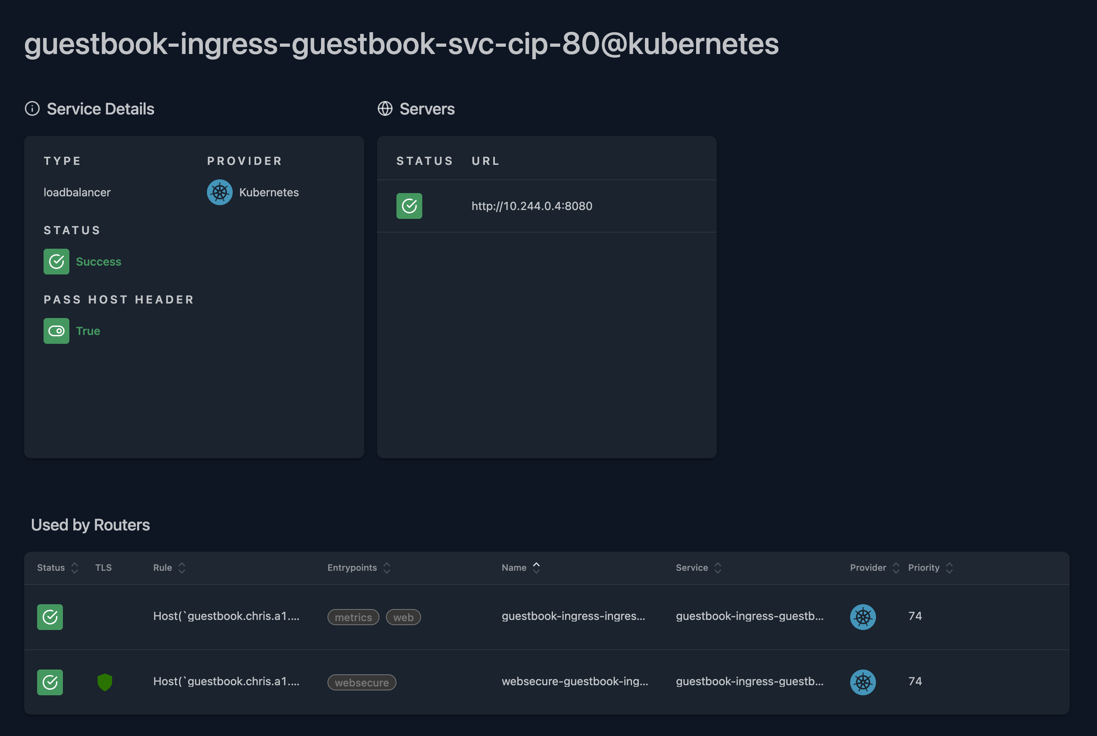Image resolution: width=1097 pixels, height=736 pixels.
Task: Click the Service Details info icon
Action: 32,109
